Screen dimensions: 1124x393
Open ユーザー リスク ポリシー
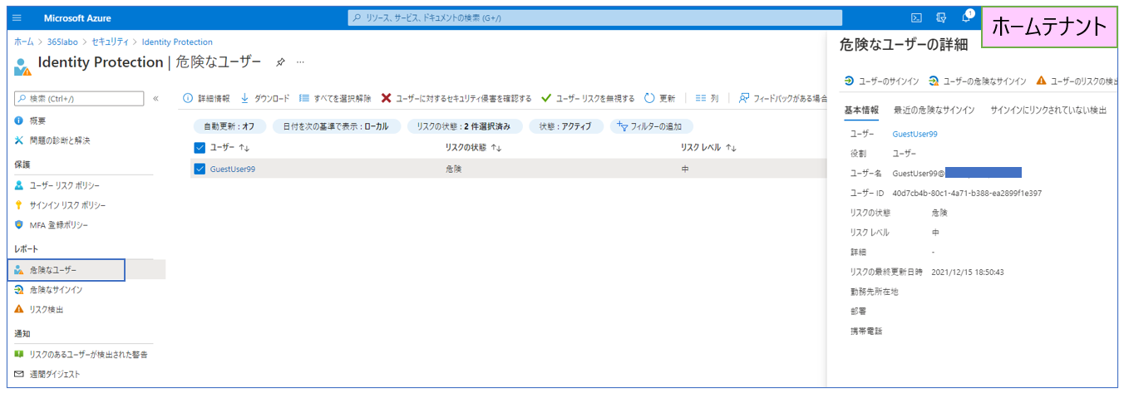tap(64, 184)
